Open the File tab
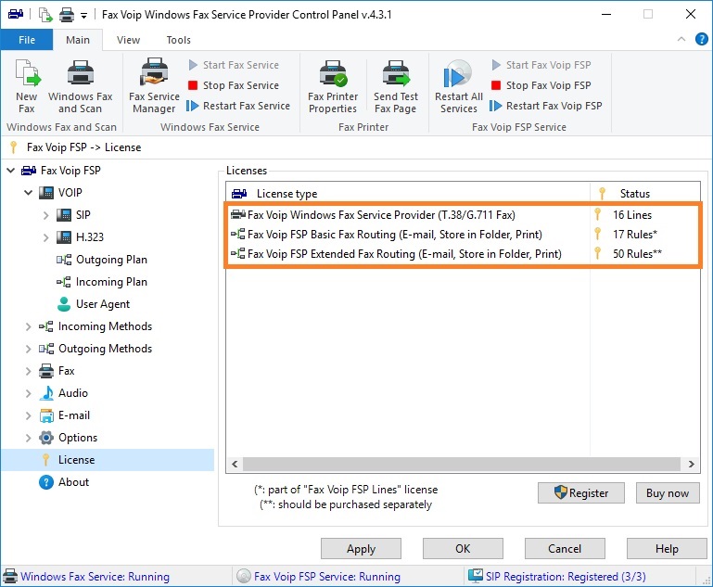Image resolution: width=713 pixels, height=587 pixels. point(27,40)
